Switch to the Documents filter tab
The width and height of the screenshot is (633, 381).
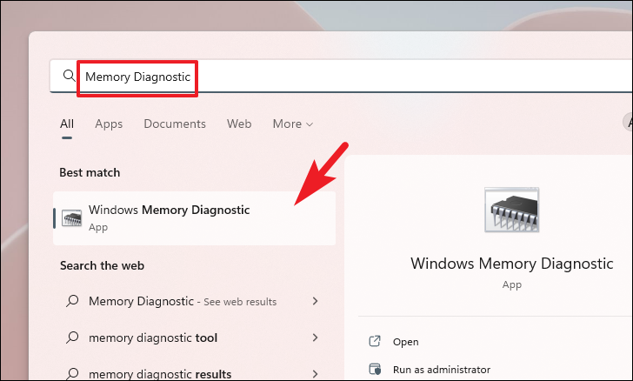tap(175, 124)
